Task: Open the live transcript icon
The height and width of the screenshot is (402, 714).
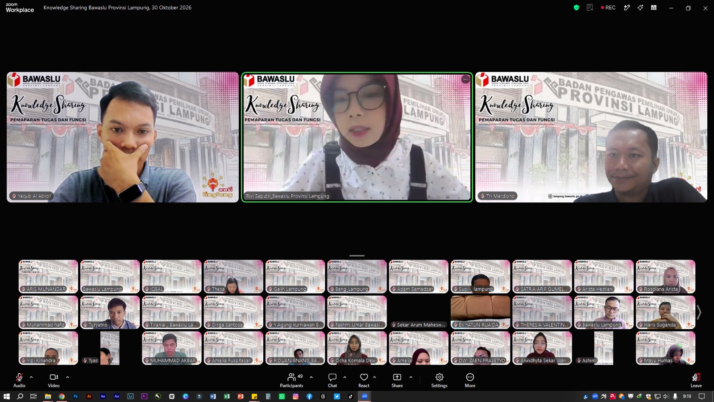Action: [x=590, y=8]
